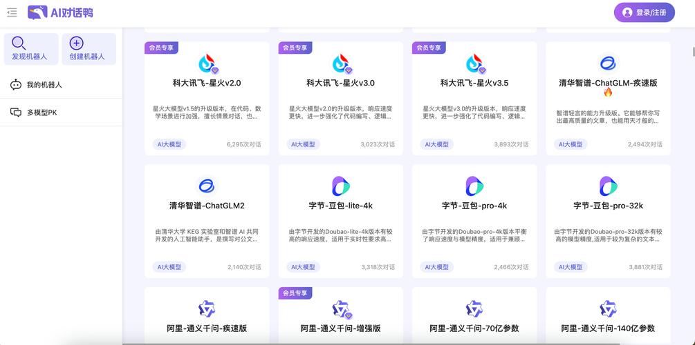This screenshot has height=345, width=695.
Task: Open the 清华智谱-ChatGLM2 title
Action: click(207, 206)
